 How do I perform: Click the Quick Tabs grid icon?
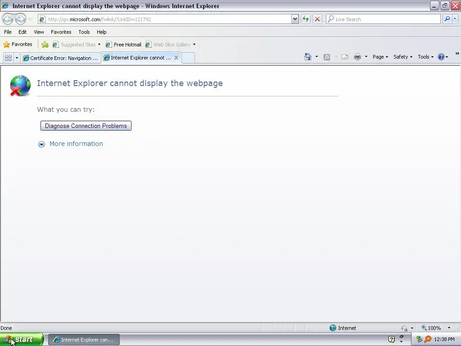pos(8,58)
